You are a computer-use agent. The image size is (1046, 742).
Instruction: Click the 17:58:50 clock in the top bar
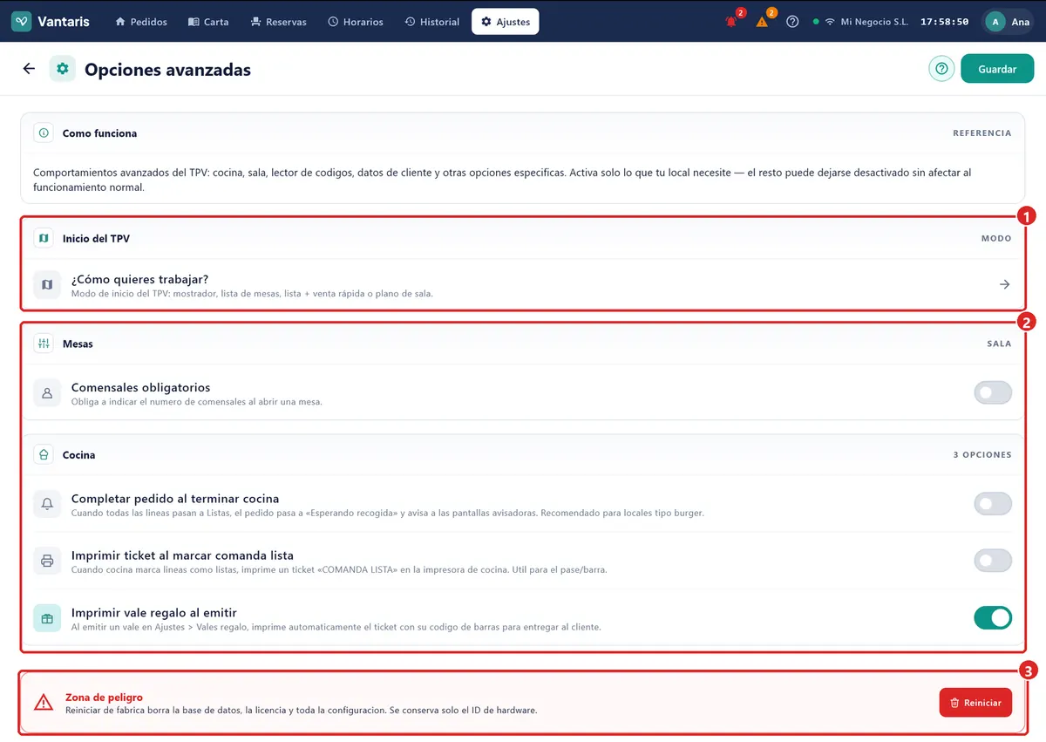pos(945,22)
